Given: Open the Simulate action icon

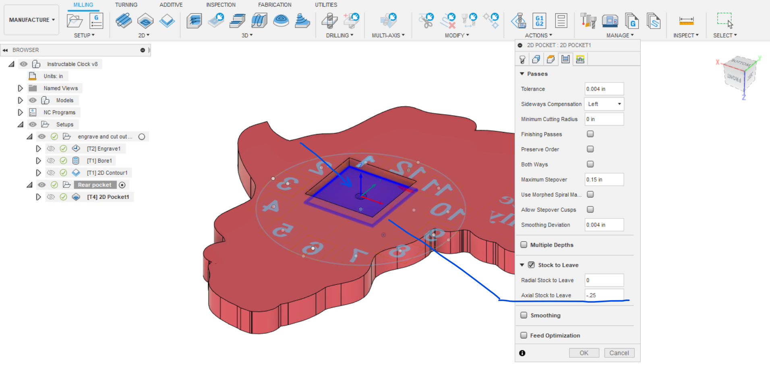Looking at the screenshot, I should point(519,21).
